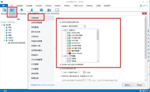
Task: Click the keyword filter search field
Action: pyautogui.click(x=14, y=22)
